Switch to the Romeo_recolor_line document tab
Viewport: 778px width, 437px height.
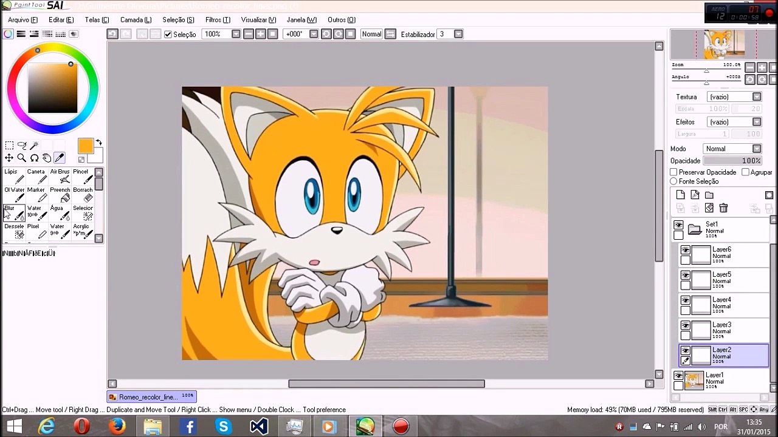[151, 396]
